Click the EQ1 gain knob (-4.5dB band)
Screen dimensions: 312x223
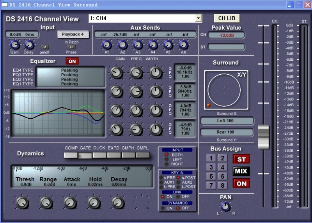coord(116,130)
